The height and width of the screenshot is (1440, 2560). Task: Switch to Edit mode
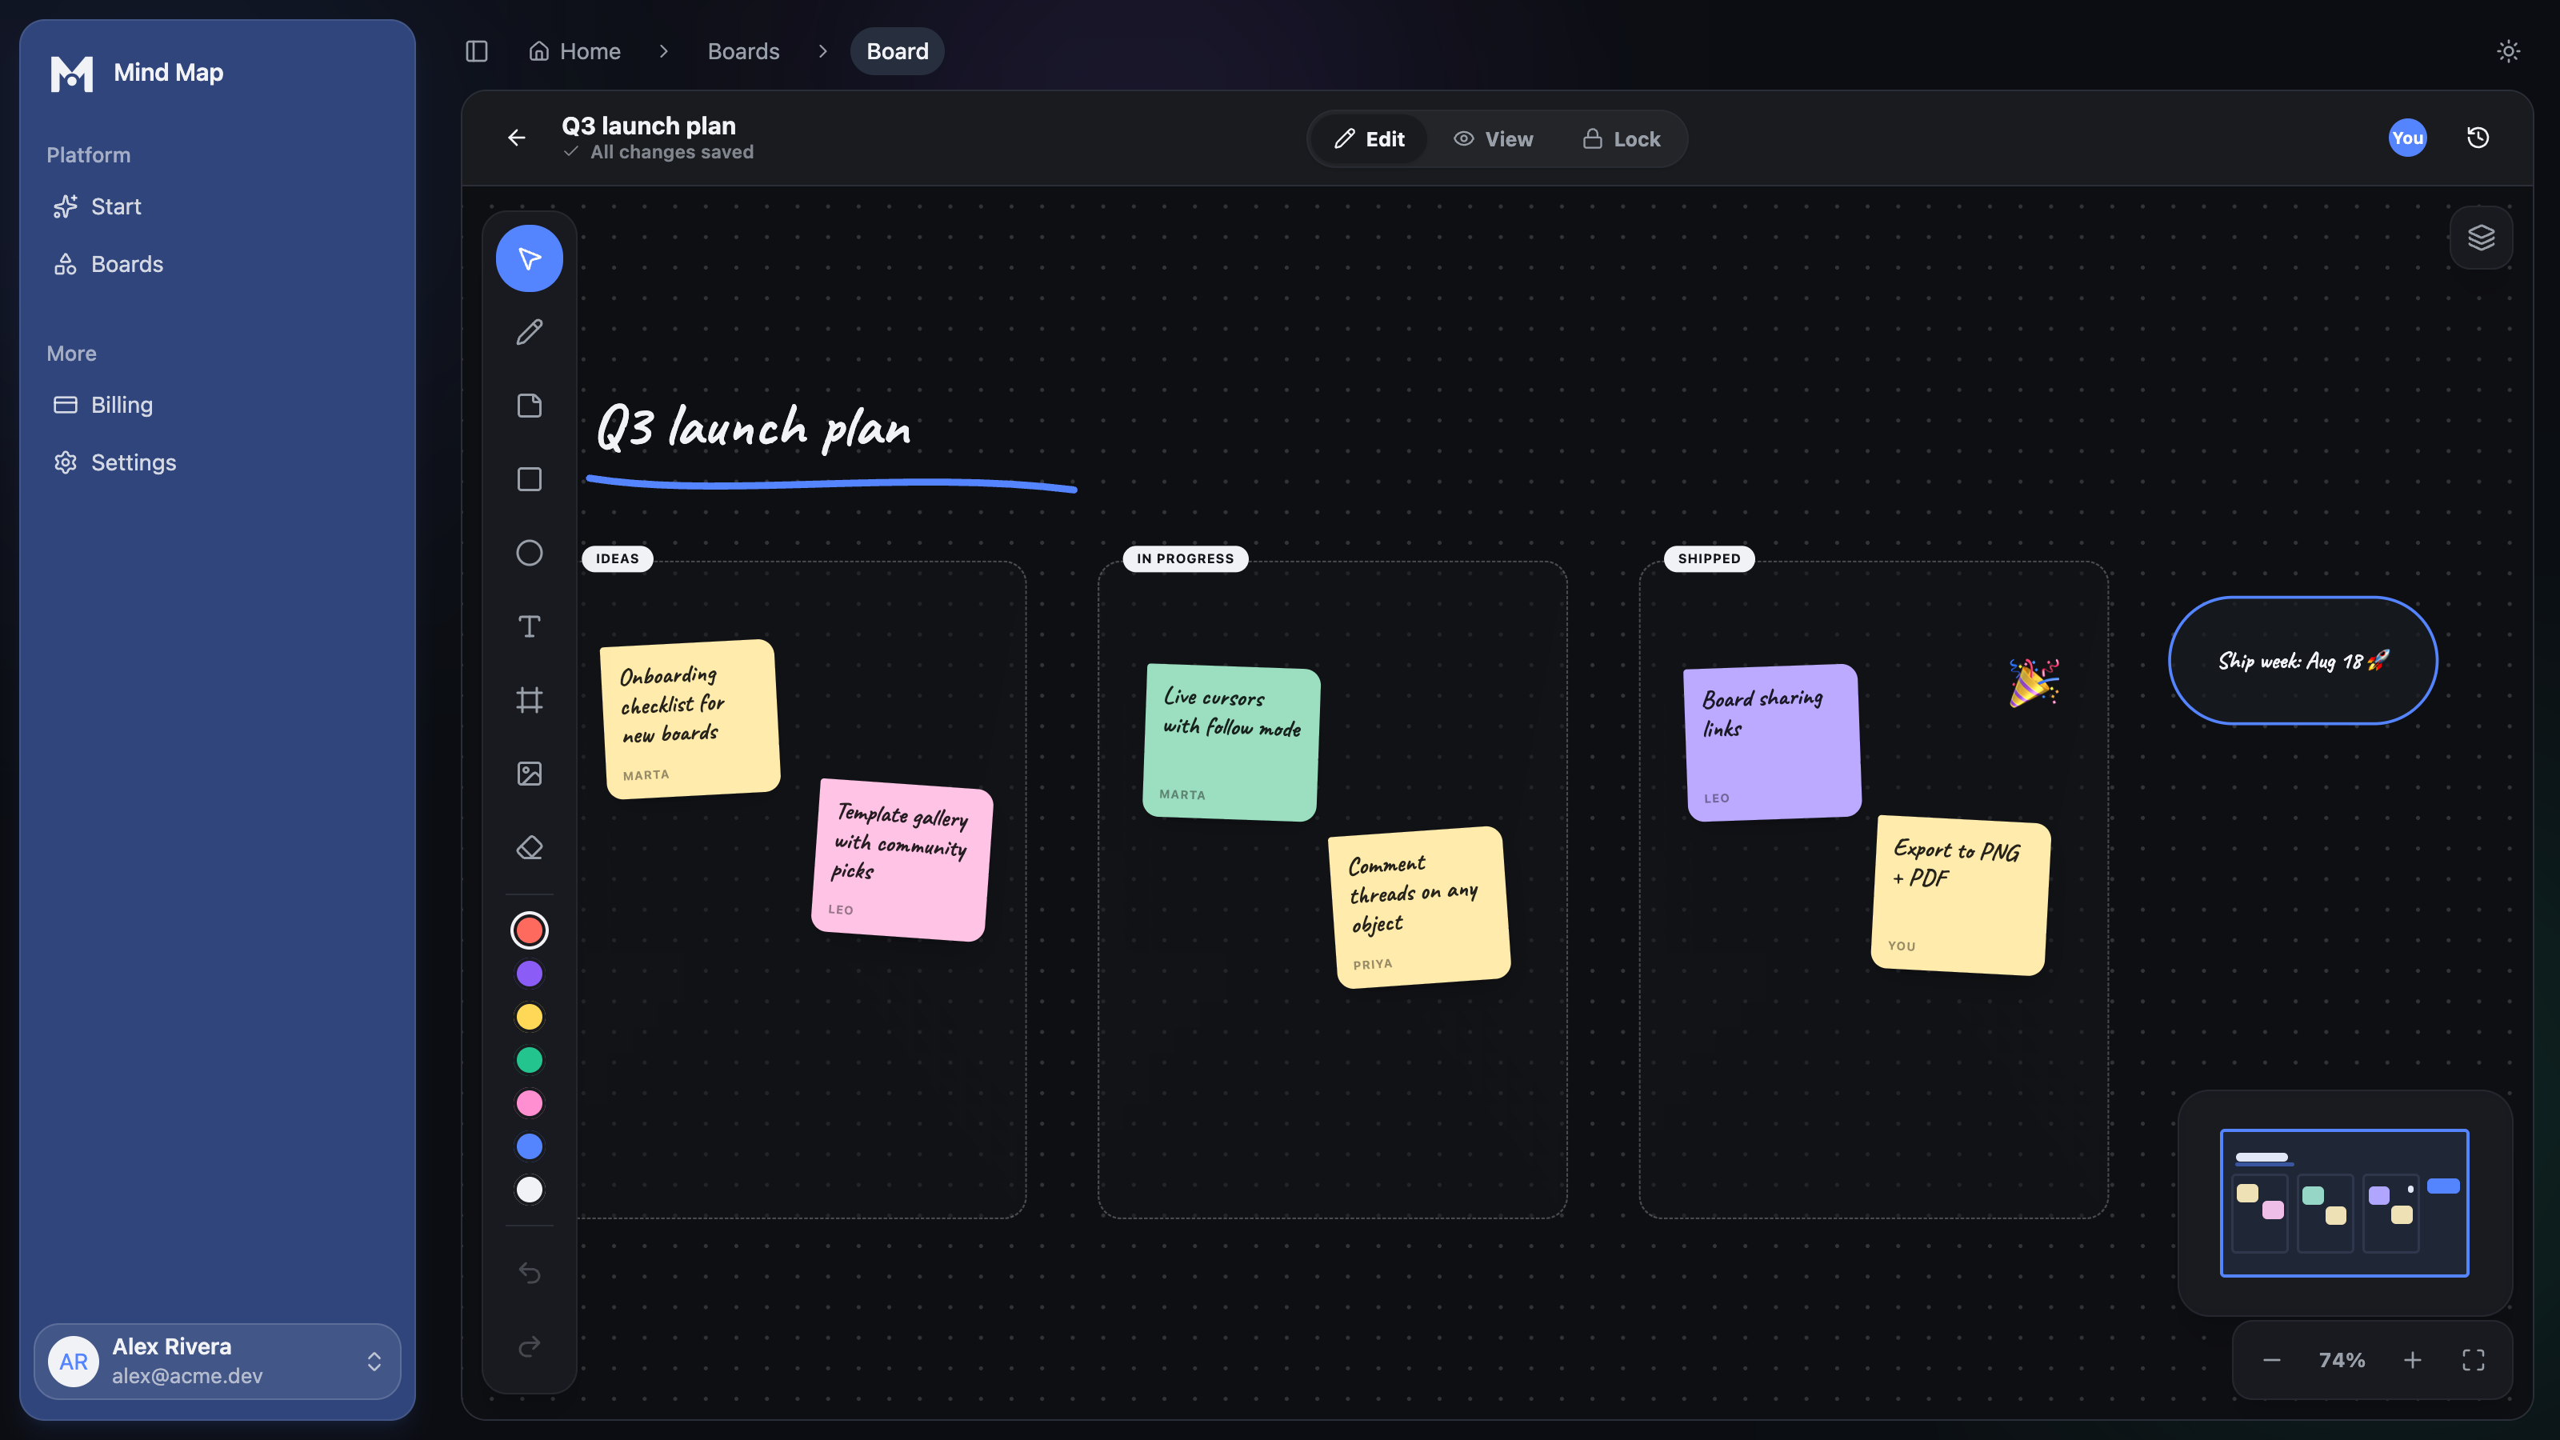coord(1370,139)
